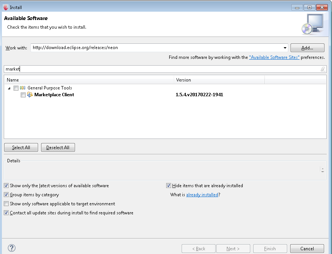Open the Available Software Sites preferences link
The width and height of the screenshot is (332, 254).
click(x=274, y=57)
